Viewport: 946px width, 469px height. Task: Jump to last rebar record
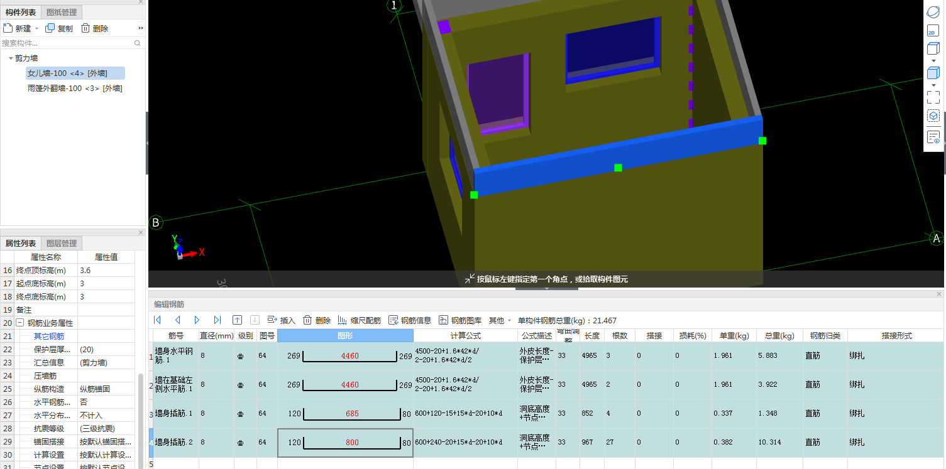tap(217, 320)
